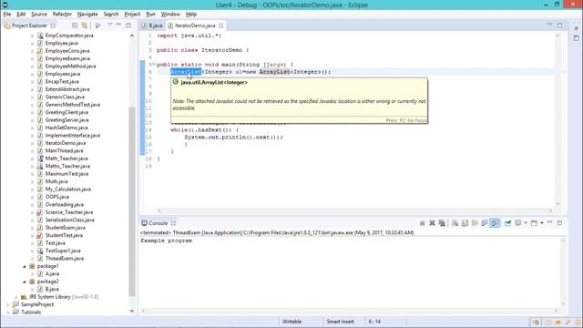Viewport: 583px width, 328px height.
Task: Toggle Show Console on standard out change
Action: (485, 223)
